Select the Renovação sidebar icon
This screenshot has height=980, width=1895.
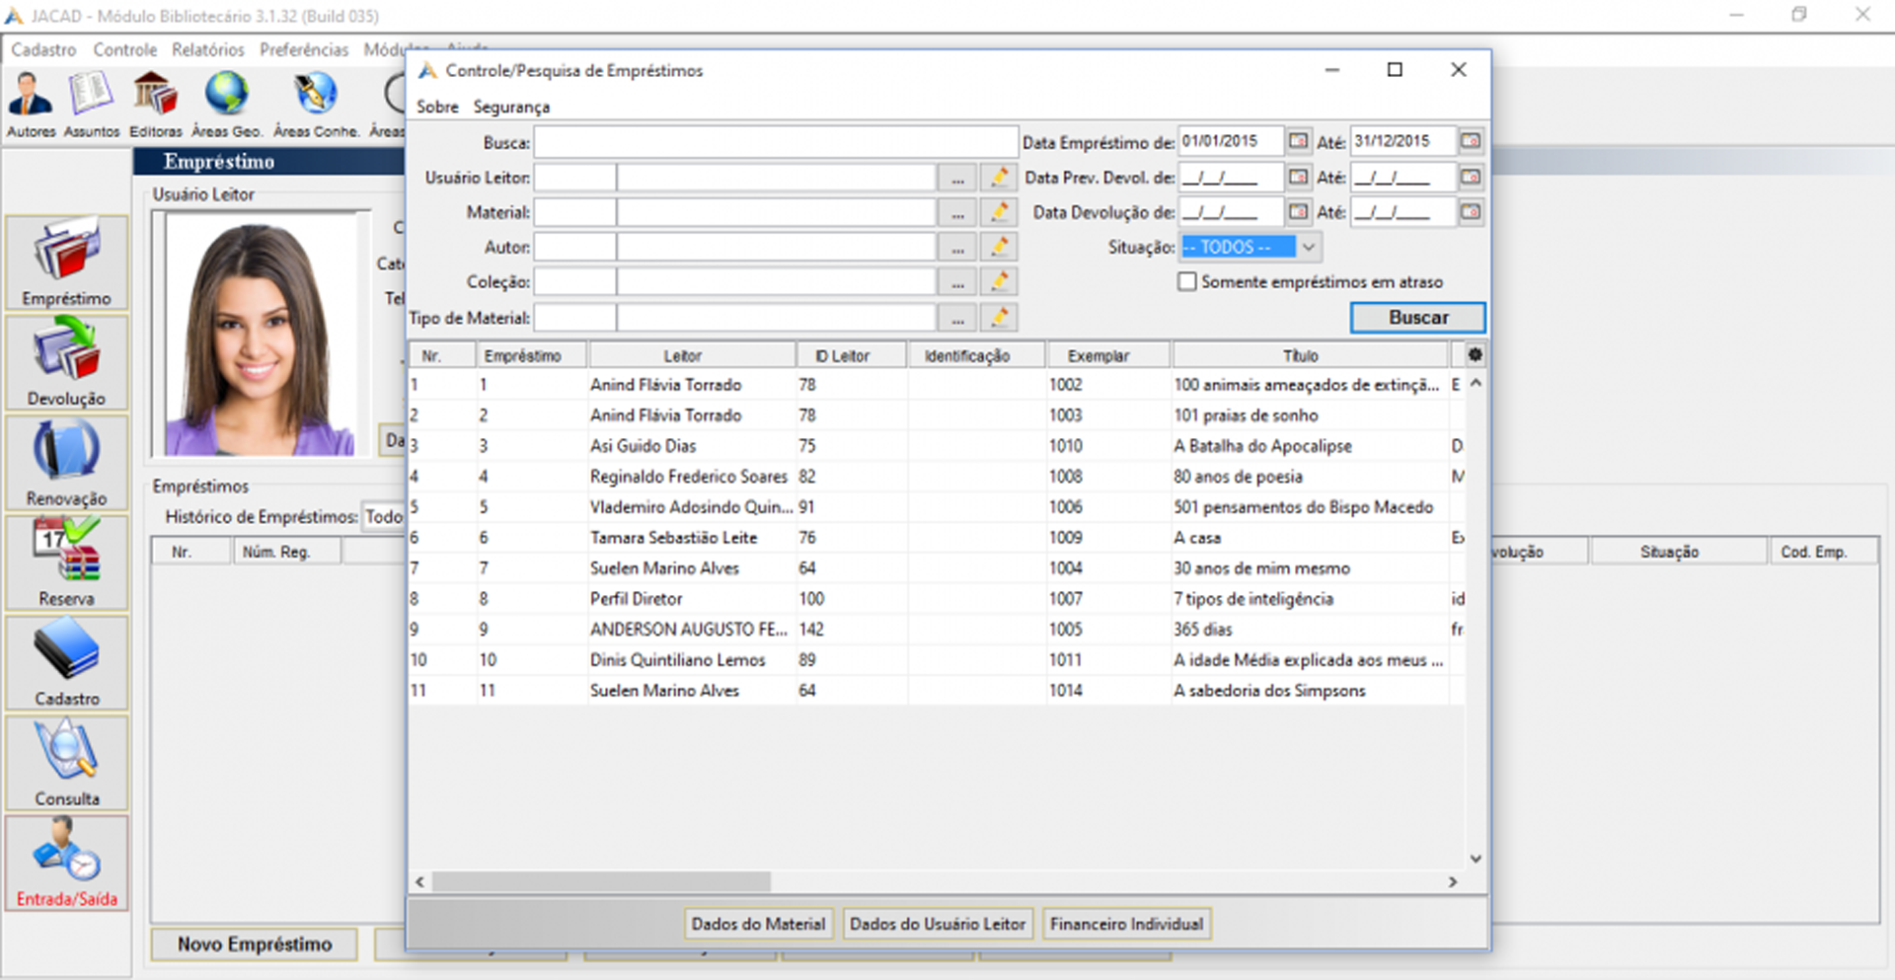(x=66, y=462)
